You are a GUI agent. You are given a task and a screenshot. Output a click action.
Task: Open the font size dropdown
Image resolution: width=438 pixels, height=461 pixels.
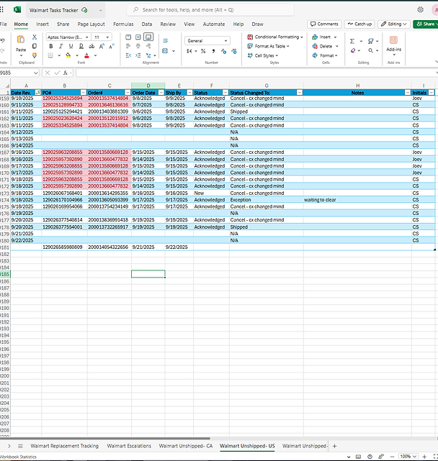click(x=107, y=37)
